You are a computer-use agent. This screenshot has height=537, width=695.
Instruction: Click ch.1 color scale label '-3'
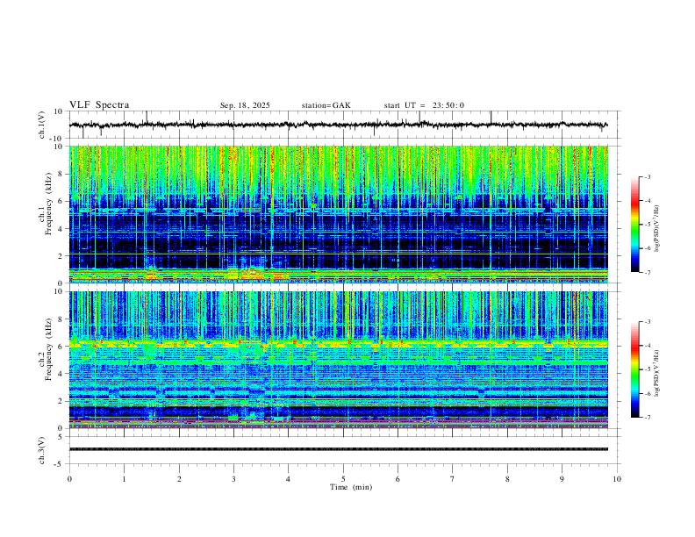click(x=647, y=176)
